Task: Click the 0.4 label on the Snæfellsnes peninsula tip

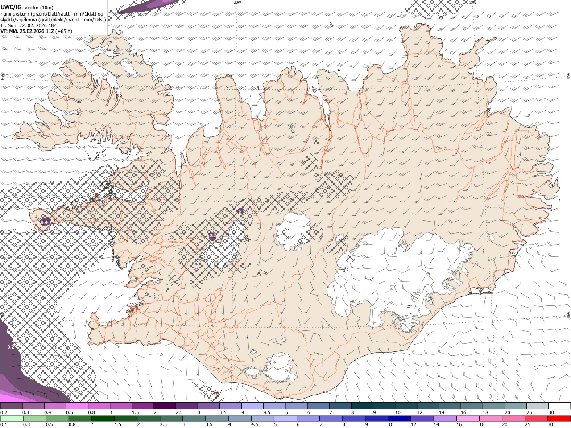Action: [x=45, y=222]
